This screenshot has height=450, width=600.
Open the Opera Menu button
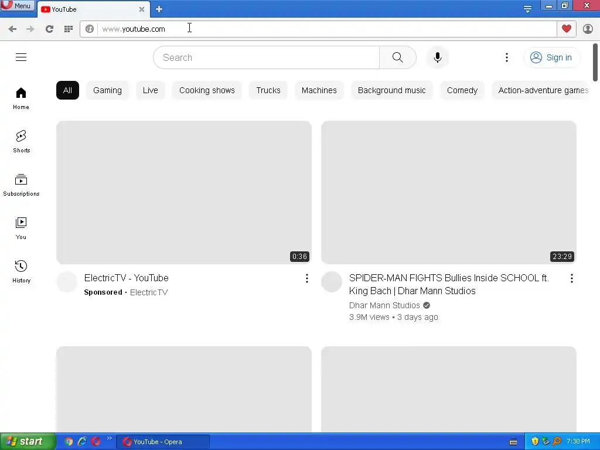tap(18, 5)
